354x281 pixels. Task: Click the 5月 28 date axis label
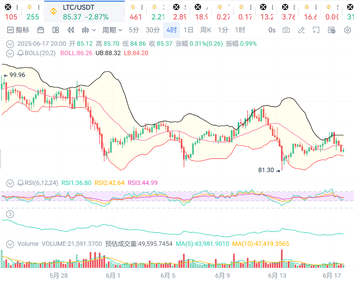(58, 275)
